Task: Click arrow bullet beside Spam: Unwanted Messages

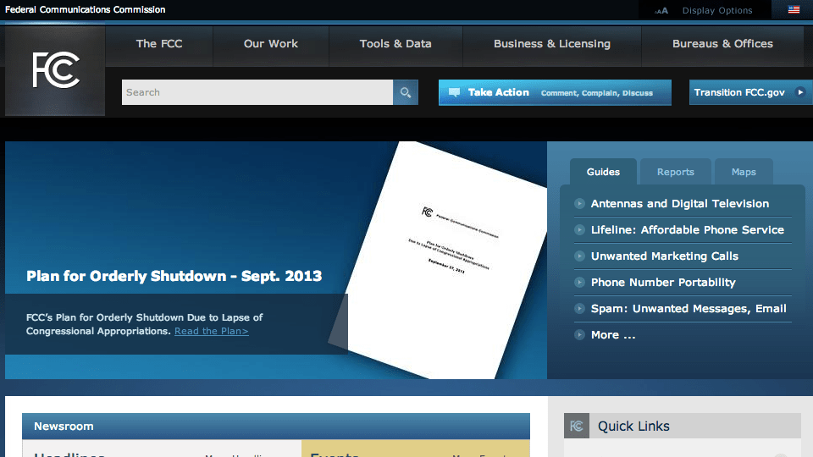Action: click(x=579, y=309)
